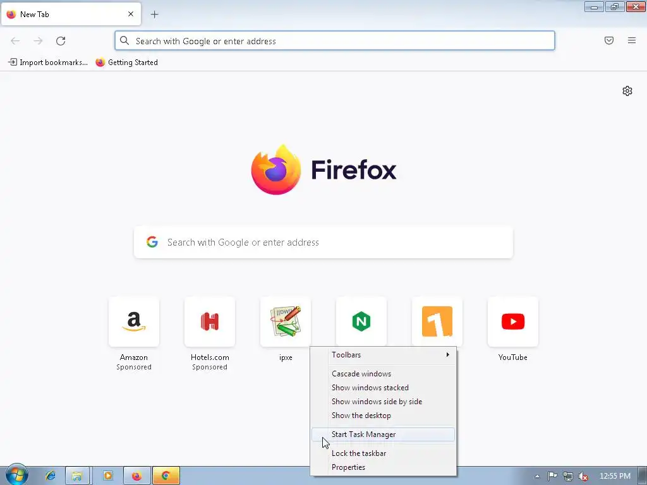Image resolution: width=647 pixels, height=485 pixels.
Task: Focus the top address bar field
Action: click(x=335, y=40)
